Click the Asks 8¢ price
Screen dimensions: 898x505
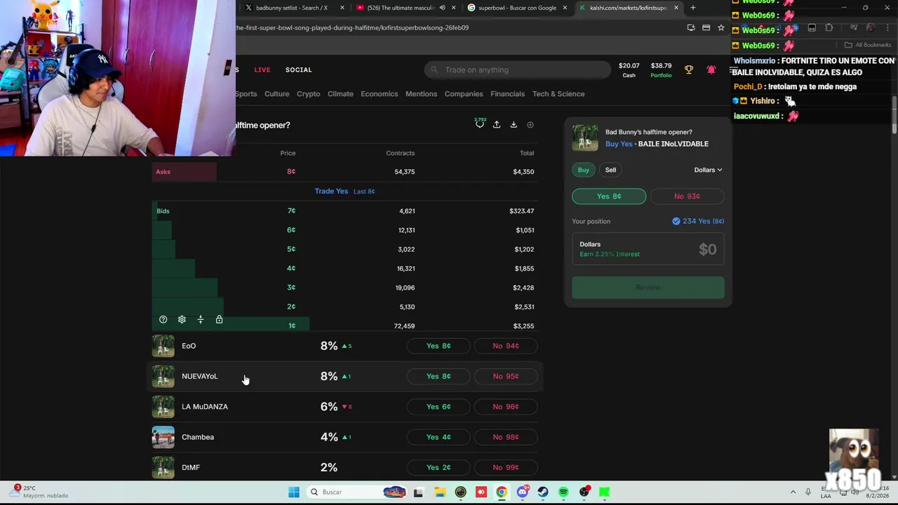pyautogui.click(x=291, y=172)
